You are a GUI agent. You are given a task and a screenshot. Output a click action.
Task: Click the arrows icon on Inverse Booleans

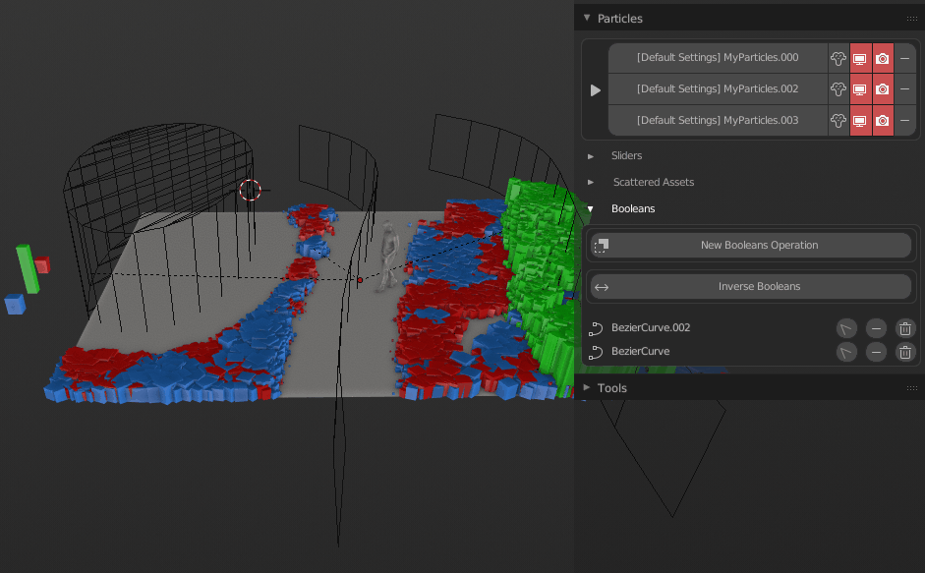coord(601,286)
